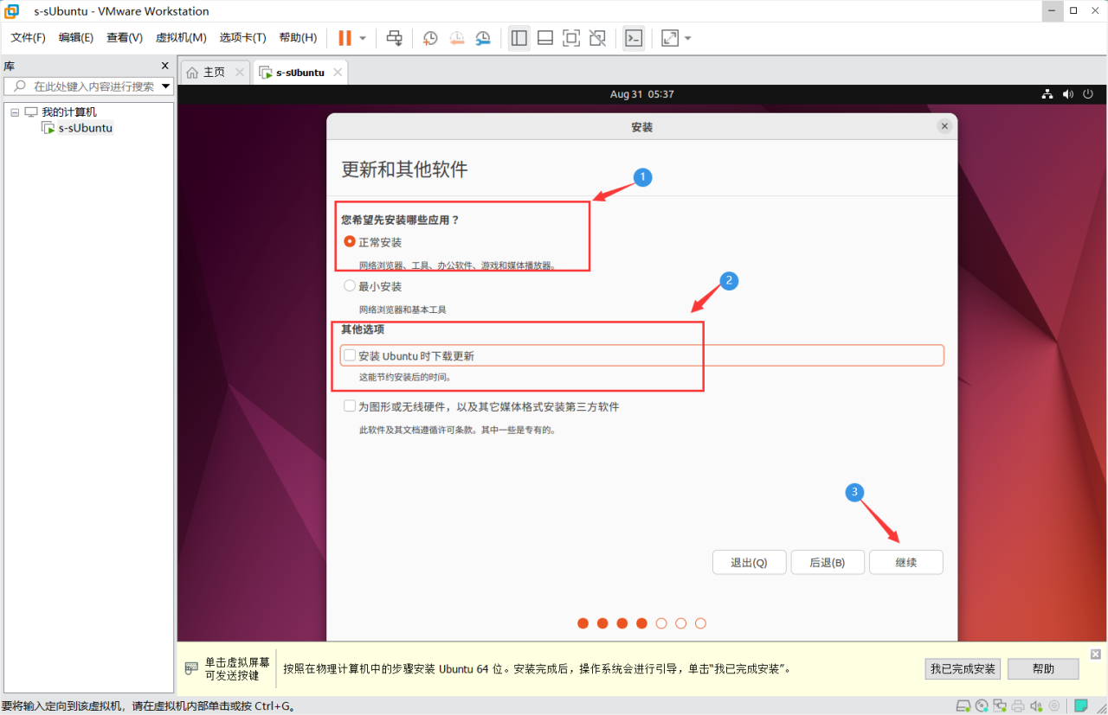Toggle the thumbnail bar view icon
Viewport: 1108px width, 715px height.
[x=545, y=38]
